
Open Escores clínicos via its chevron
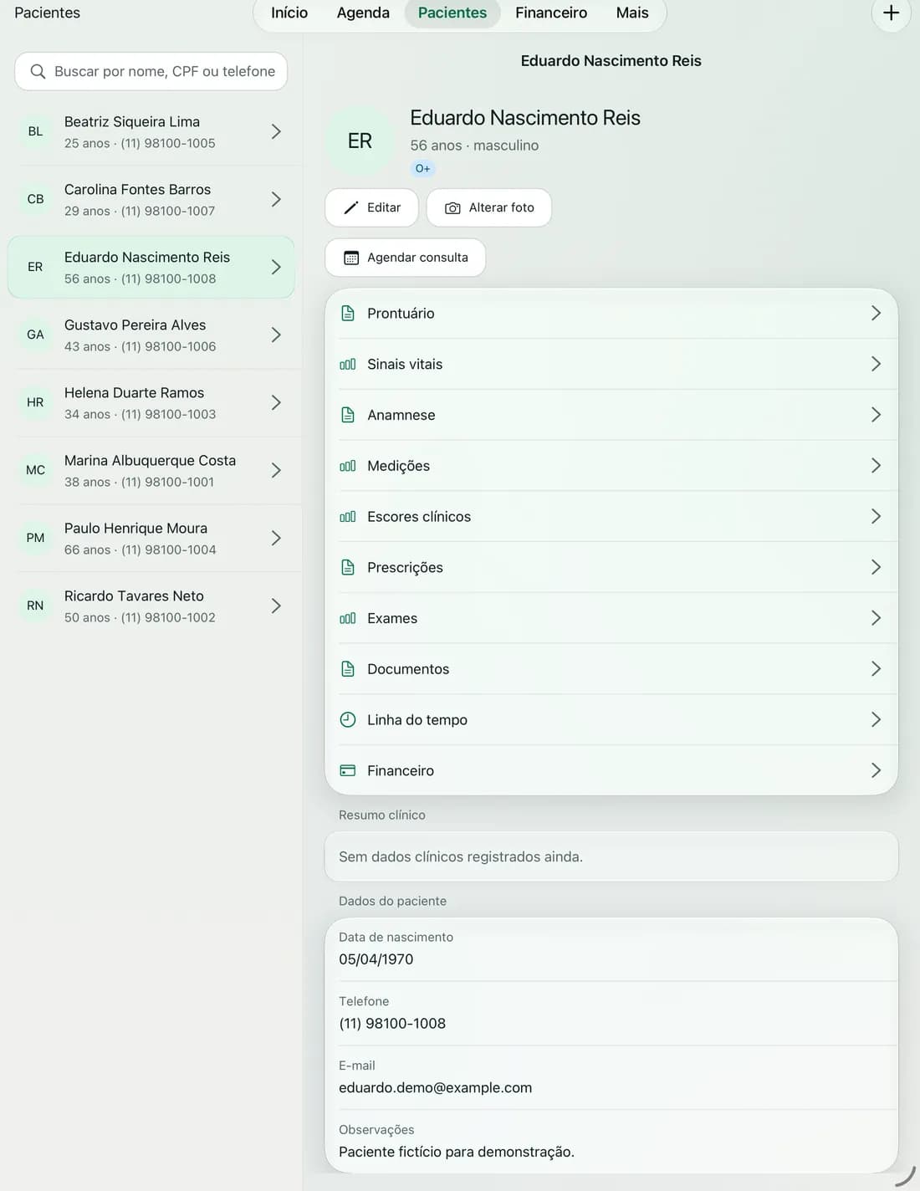pos(876,516)
